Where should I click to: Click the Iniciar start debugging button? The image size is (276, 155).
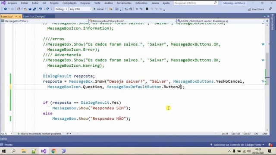point(99,9)
